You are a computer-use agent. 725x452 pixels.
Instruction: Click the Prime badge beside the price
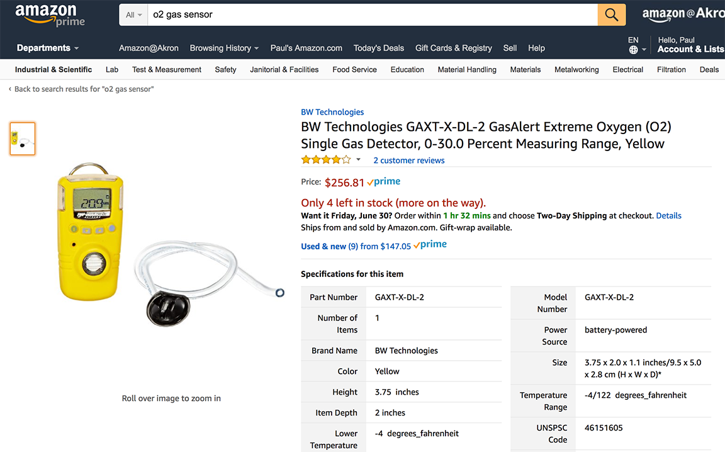tap(384, 182)
